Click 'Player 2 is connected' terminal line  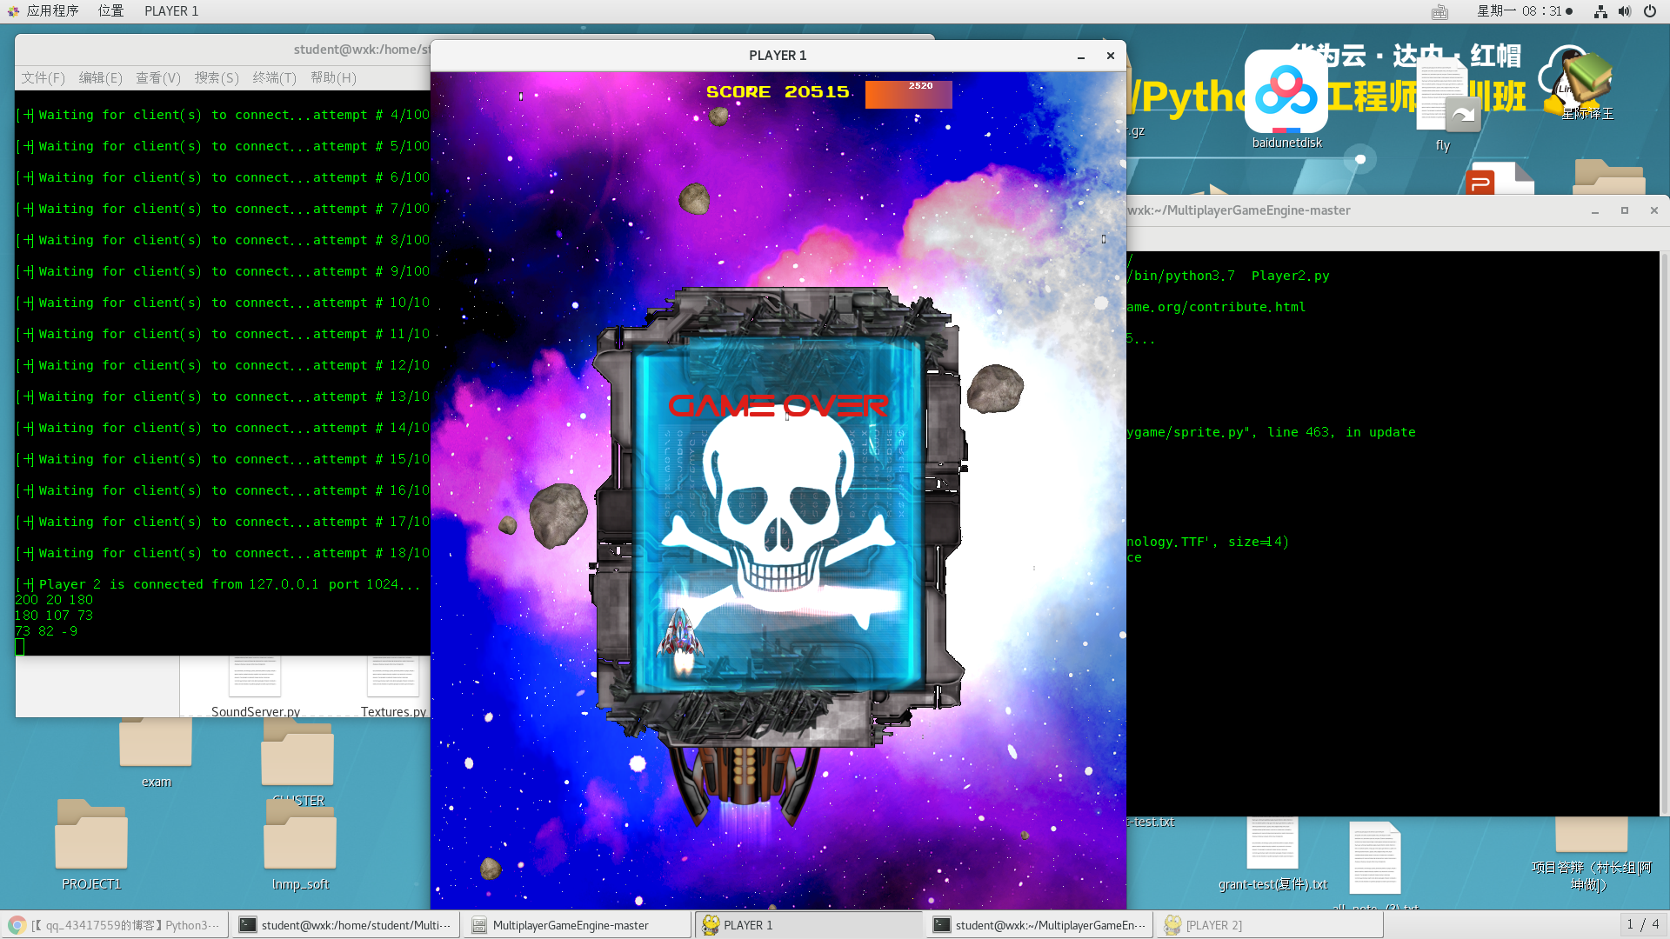pyautogui.click(x=218, y=584)
